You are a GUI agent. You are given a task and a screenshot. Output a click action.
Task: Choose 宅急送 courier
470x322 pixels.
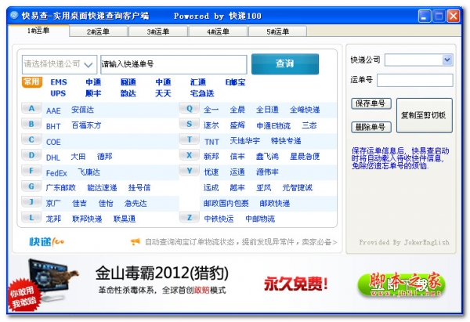pyautogui.click(x=202, y=93)
